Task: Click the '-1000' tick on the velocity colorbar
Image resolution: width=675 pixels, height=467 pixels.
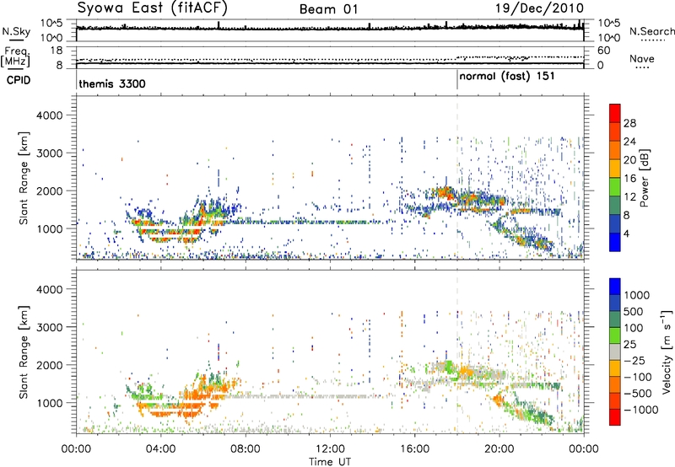Action: tap(641, 410)
